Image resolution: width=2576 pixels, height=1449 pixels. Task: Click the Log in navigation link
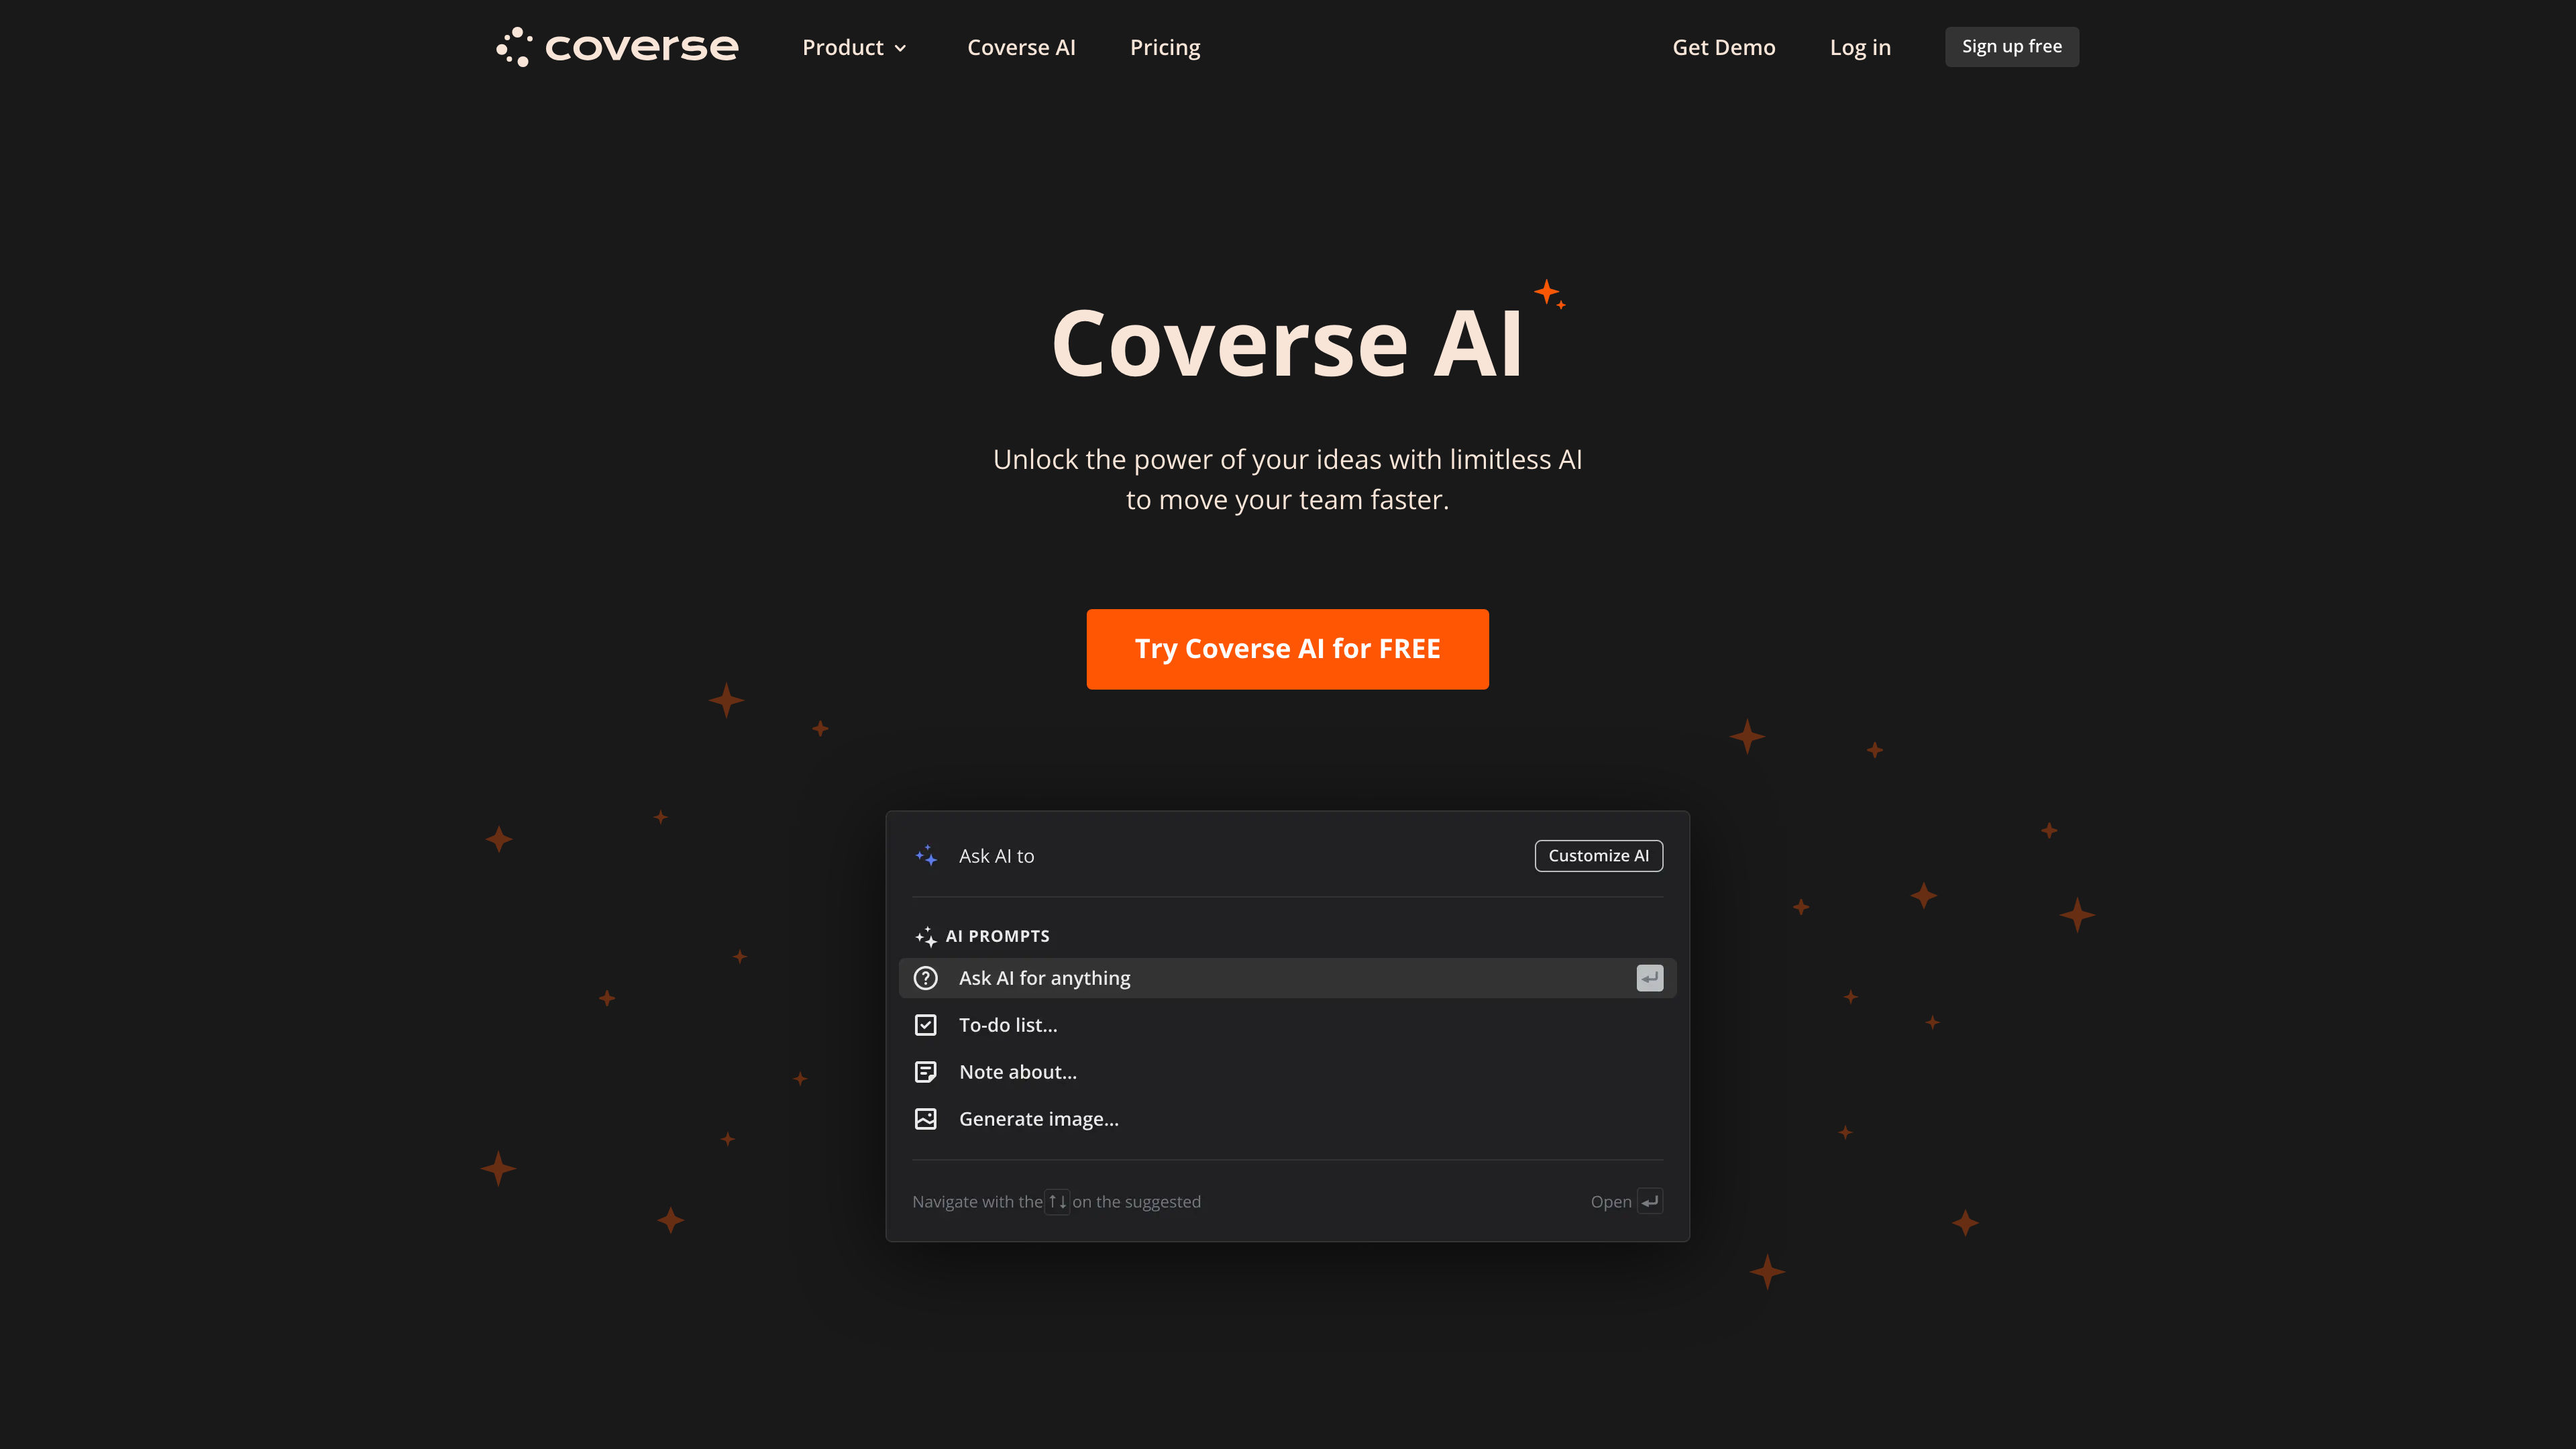pyautogui.click(x=1860, y=46)
